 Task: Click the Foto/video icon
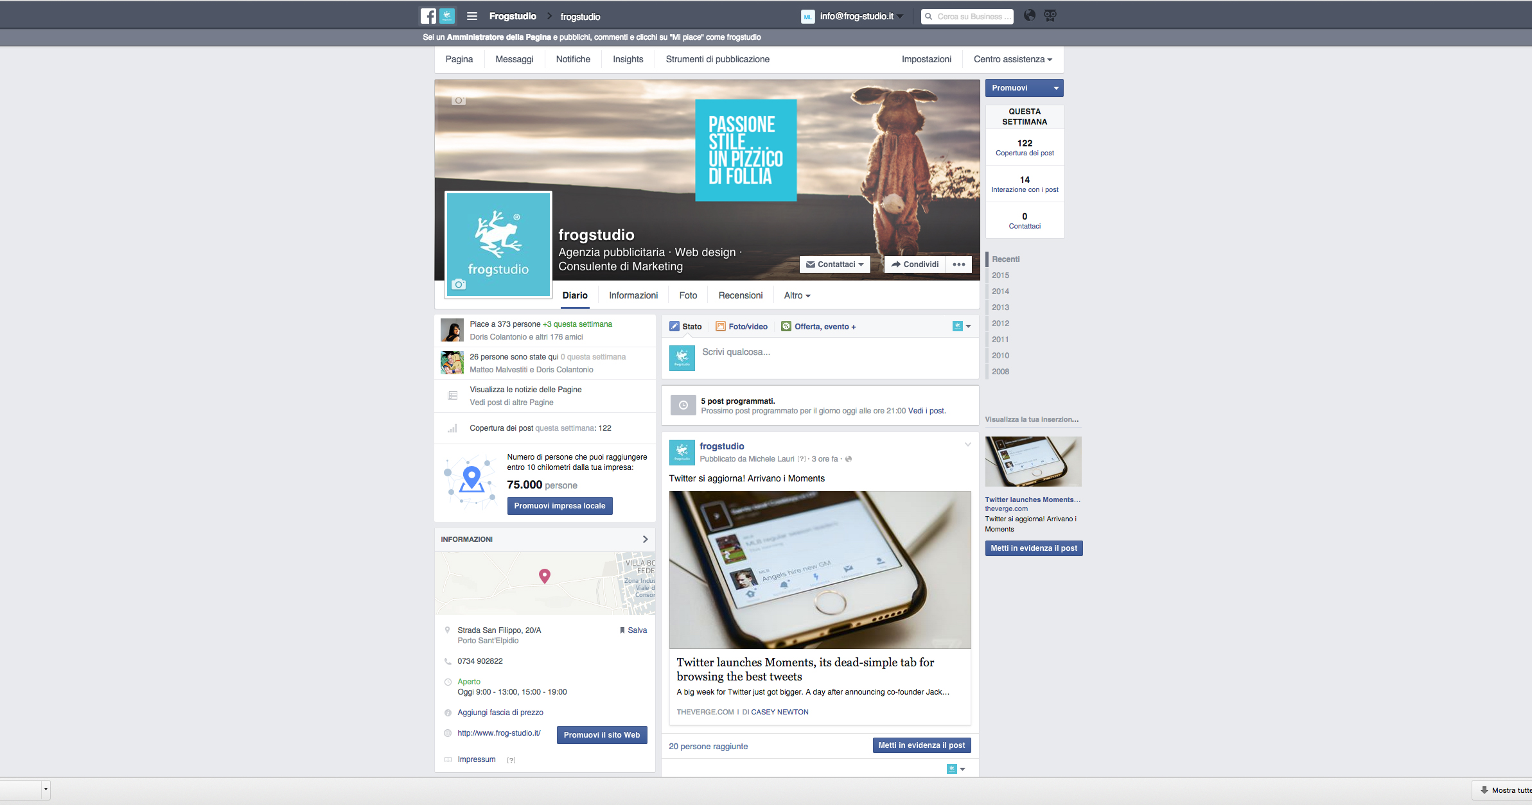point(721,326)
